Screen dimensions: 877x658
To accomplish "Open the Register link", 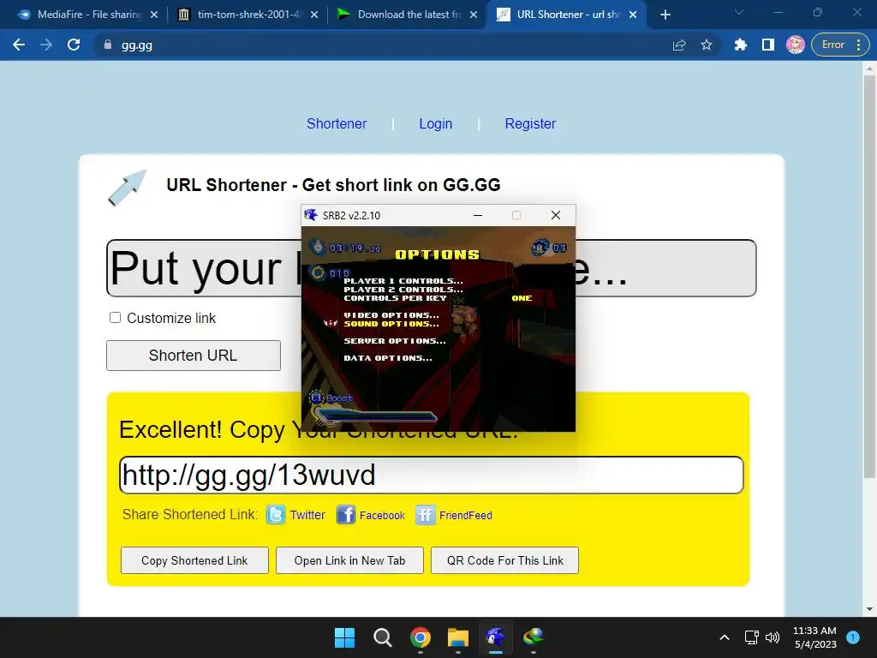I will 530,123.
